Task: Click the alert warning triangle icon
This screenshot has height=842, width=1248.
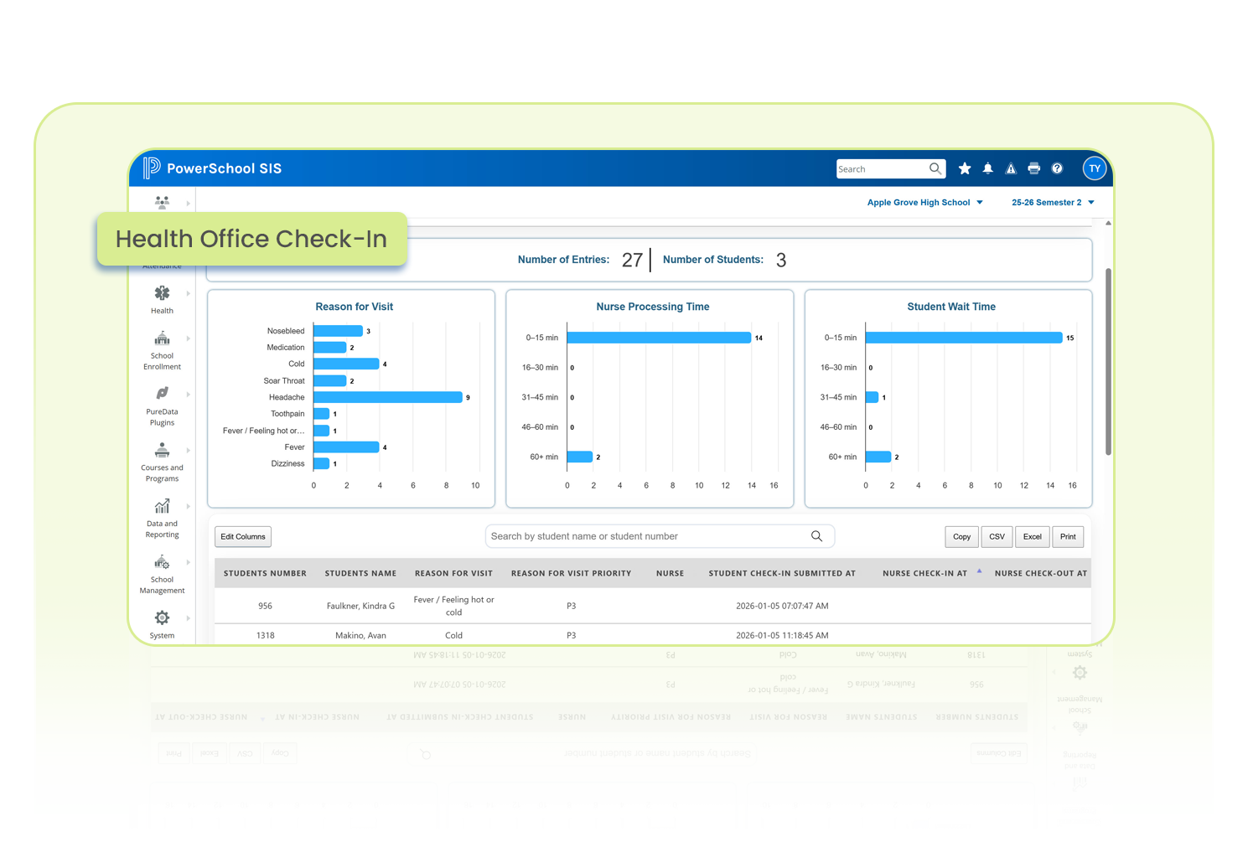Action: [x=1011, y=168]
